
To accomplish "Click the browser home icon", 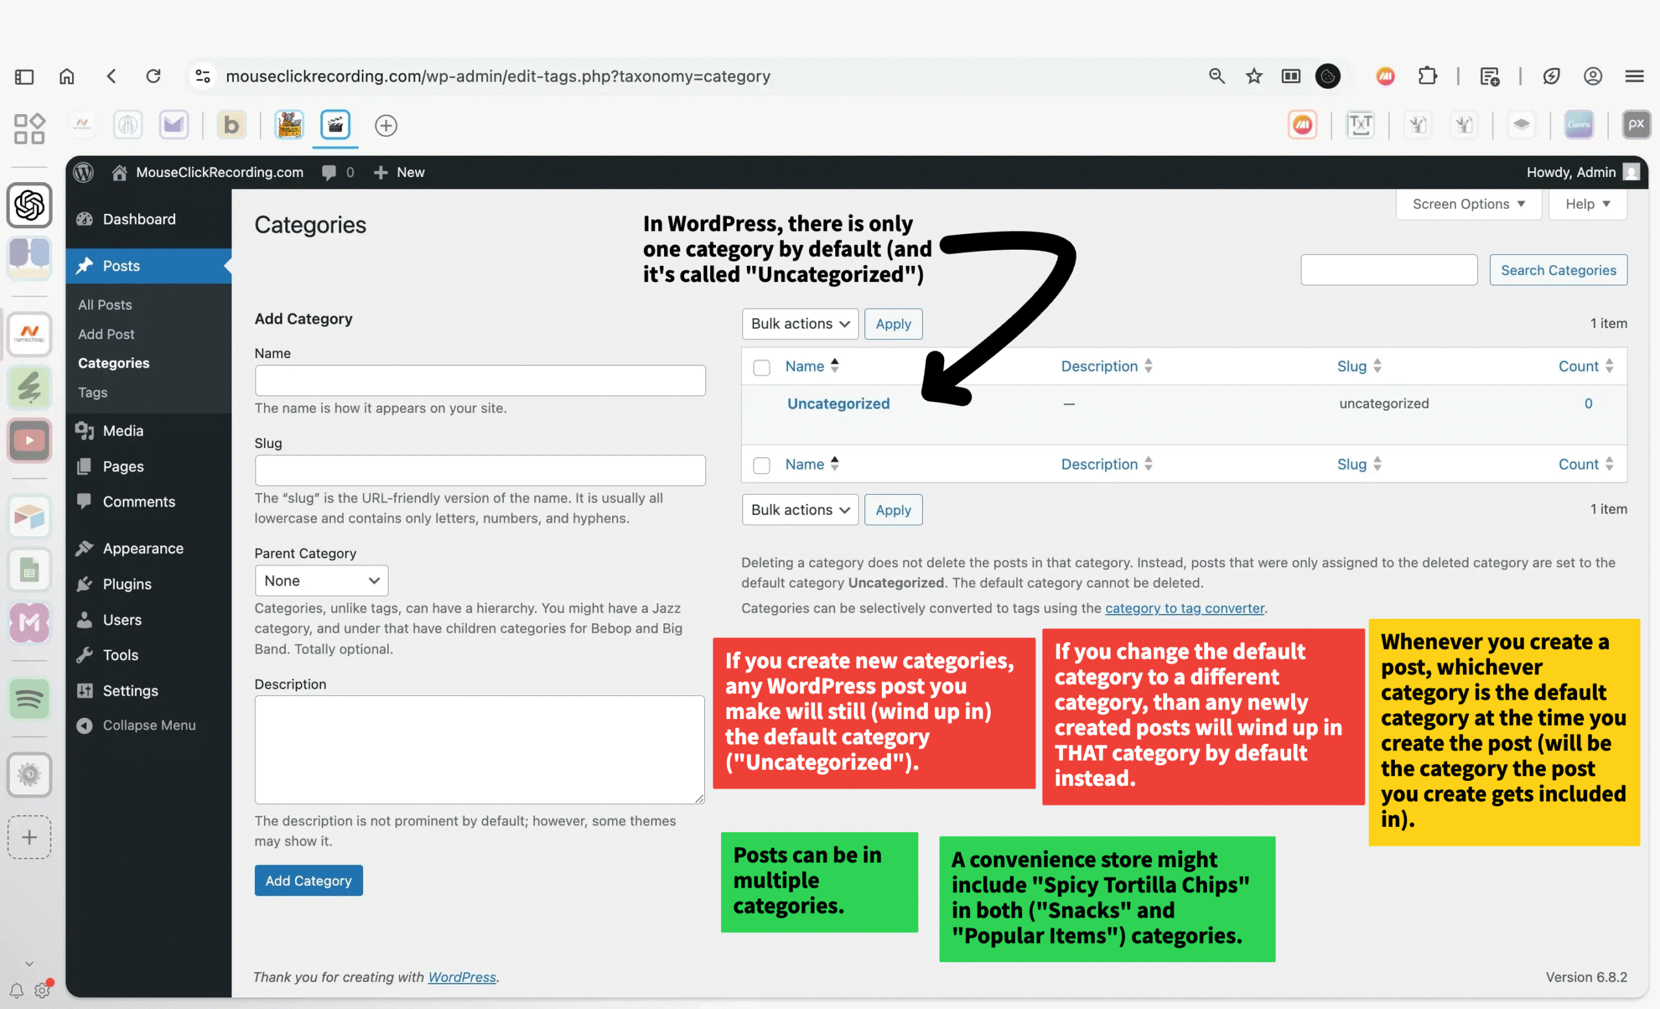I will [x=67, y=76].
